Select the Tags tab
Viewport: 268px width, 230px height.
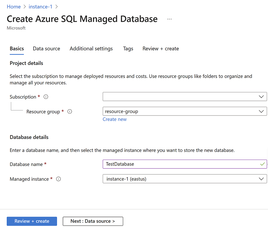[x=128, y=48]
